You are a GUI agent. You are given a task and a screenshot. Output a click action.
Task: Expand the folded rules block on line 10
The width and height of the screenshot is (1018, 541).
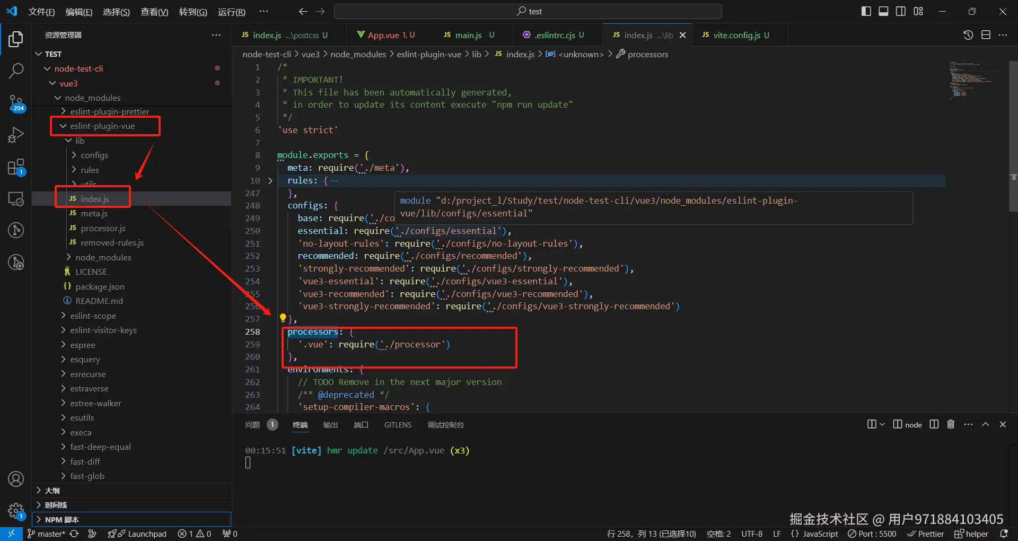pos(270,181)
